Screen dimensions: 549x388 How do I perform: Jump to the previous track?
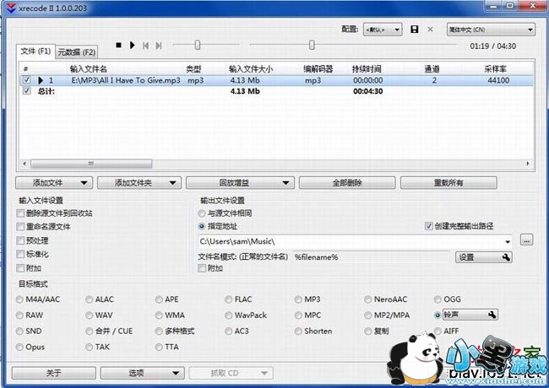pos(145,46)
